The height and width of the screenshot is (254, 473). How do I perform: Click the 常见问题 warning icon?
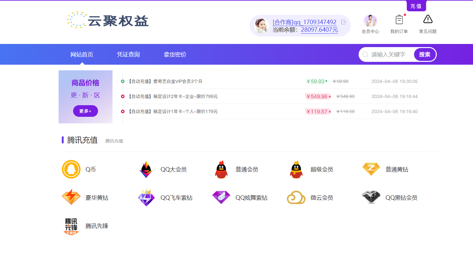(428, 19)
